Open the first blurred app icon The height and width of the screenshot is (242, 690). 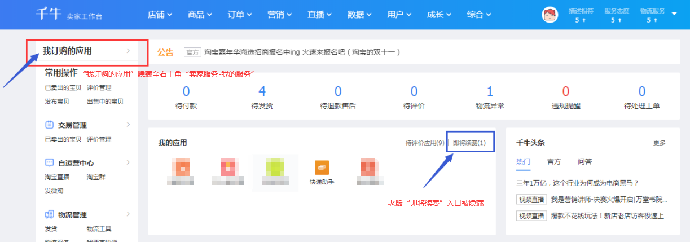[x=180, y=171]
